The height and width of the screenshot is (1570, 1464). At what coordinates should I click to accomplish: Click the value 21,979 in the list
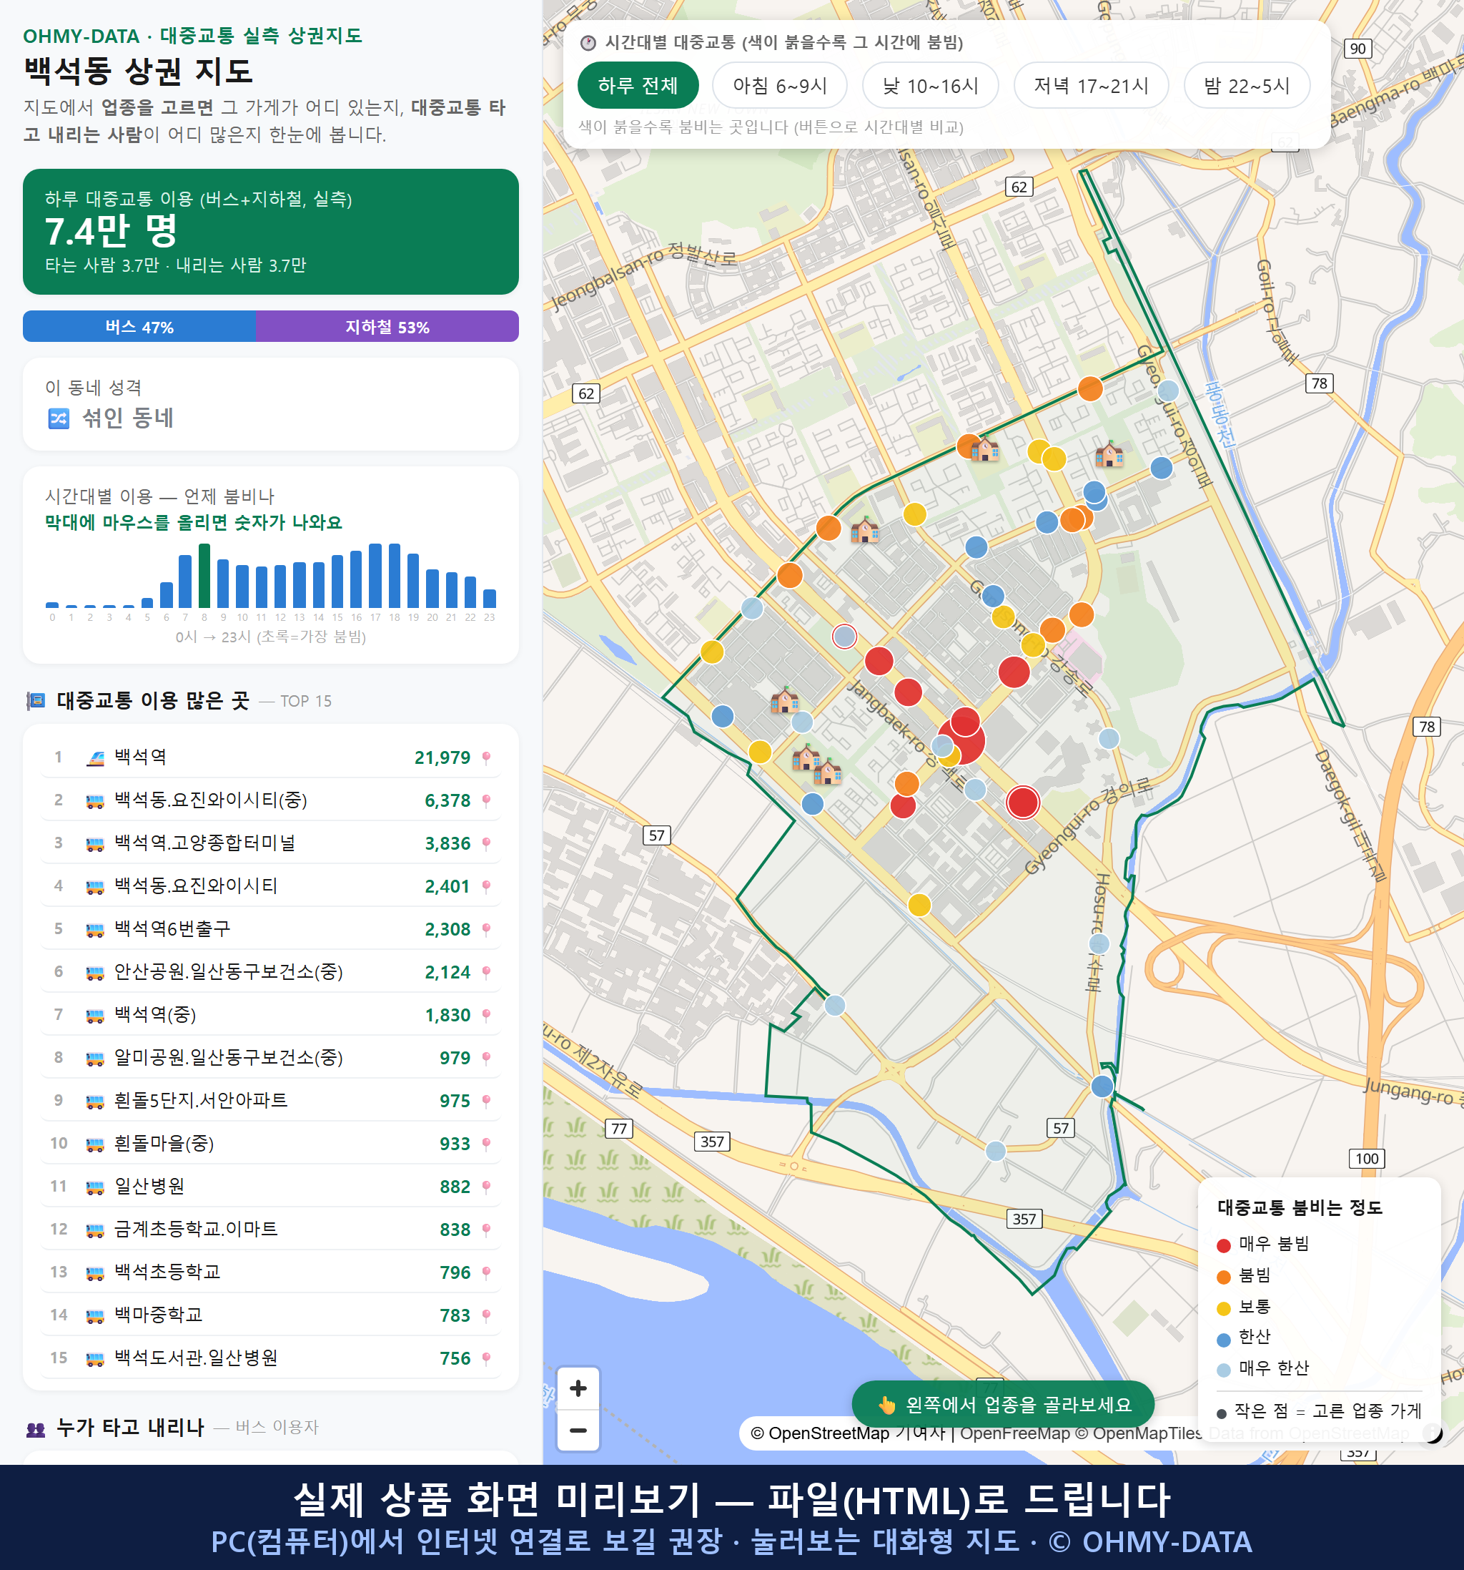(x=442, y=758)
